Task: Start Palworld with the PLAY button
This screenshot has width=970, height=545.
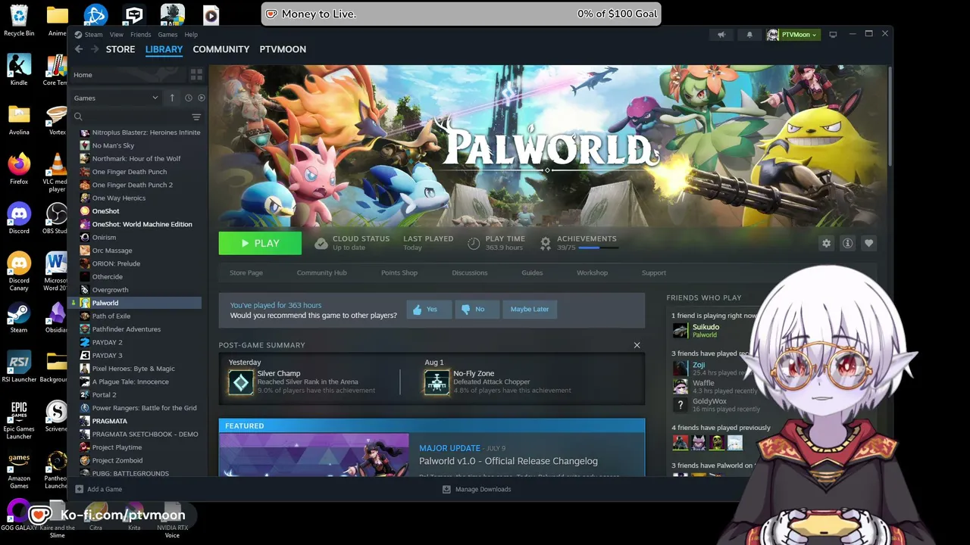Action: click(x=260, y=244)
